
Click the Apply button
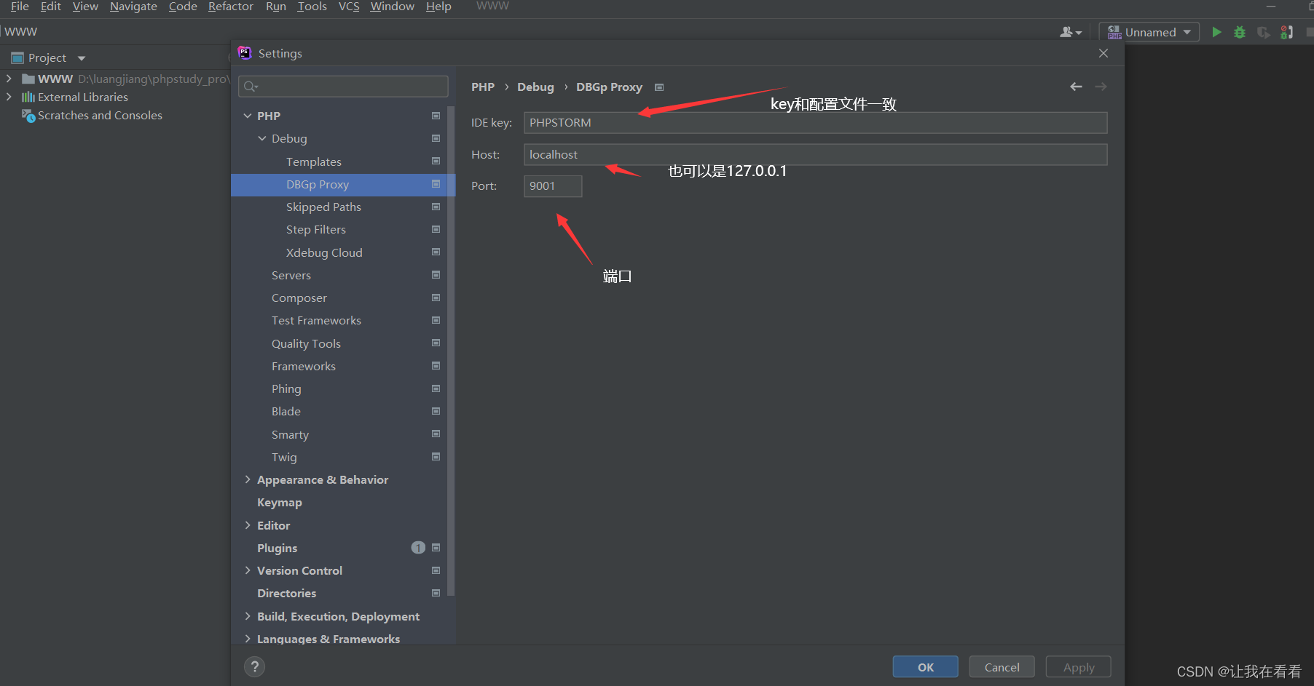click(x=1078, y=667)
